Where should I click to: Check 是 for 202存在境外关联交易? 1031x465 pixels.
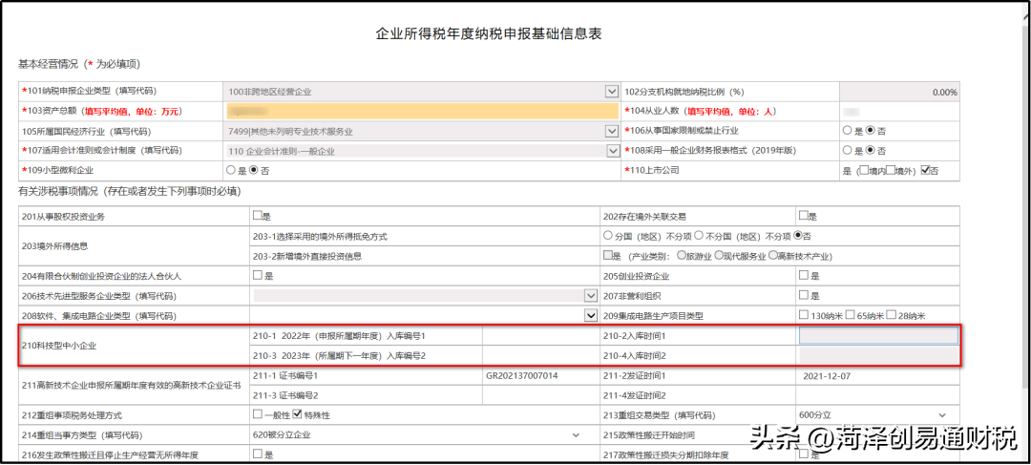tap(803, 215)
